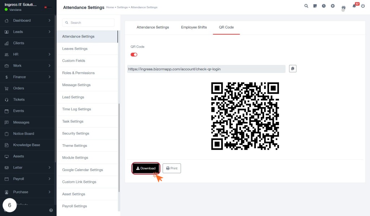This screenshot has height=216, width=370.
Task: Click the Tickets headset icon in sidebar
Action: point(7,100)
